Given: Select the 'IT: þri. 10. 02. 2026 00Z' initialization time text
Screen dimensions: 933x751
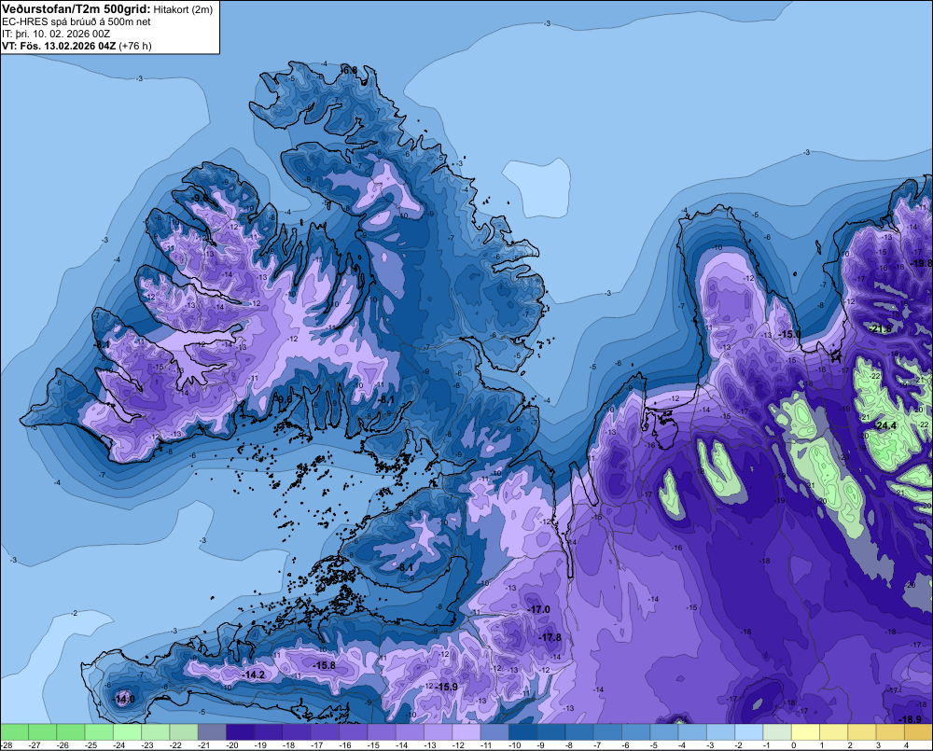Looking at the screenshot, I should [56, 34].
